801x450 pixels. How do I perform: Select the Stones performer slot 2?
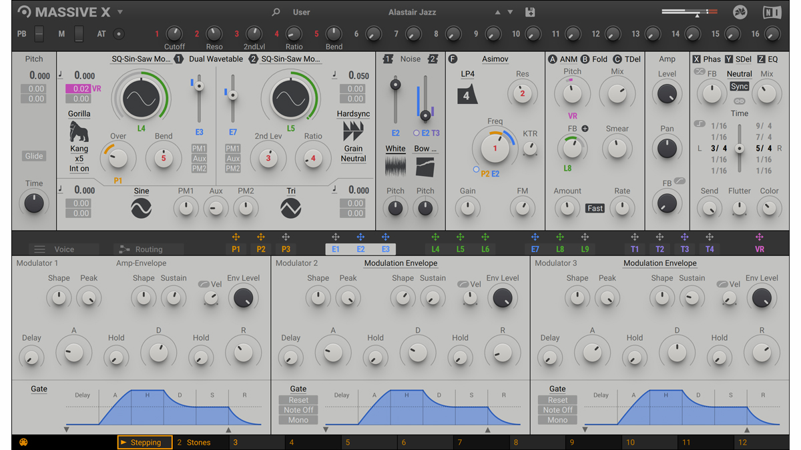(x=201, y=442)
